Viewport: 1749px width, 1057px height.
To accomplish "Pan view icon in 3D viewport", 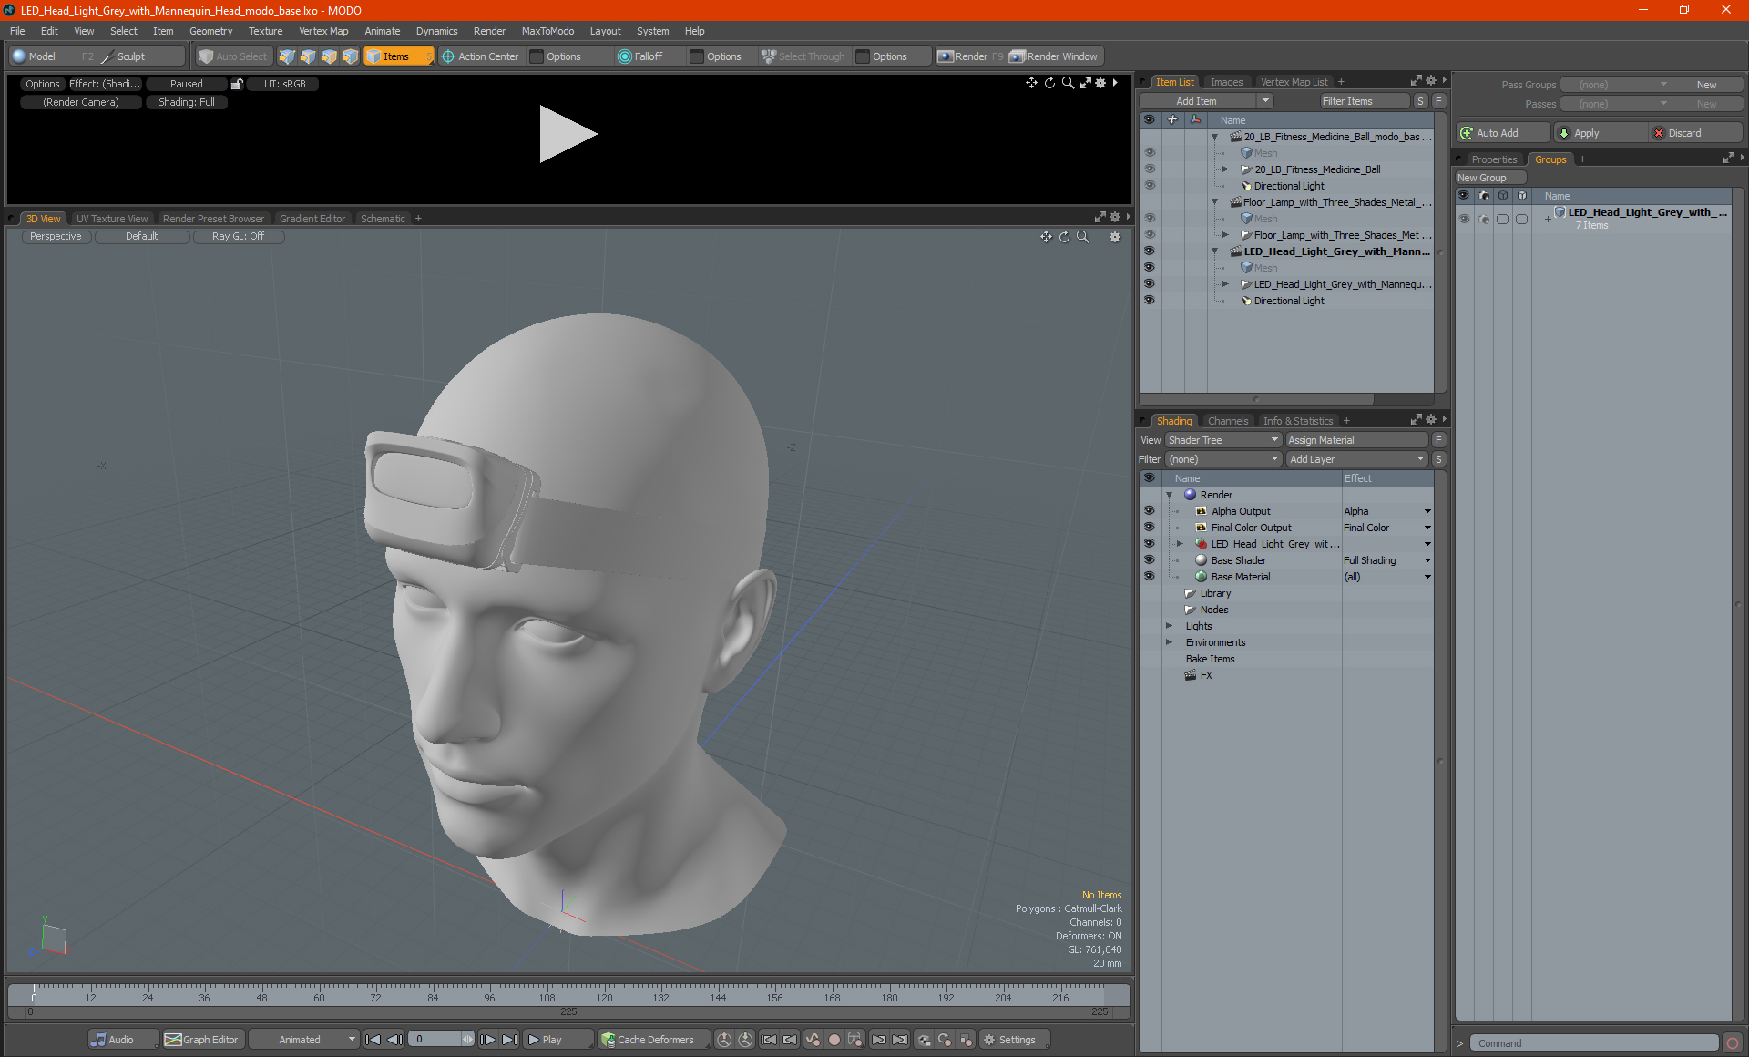I will [x=1046, y=237].
